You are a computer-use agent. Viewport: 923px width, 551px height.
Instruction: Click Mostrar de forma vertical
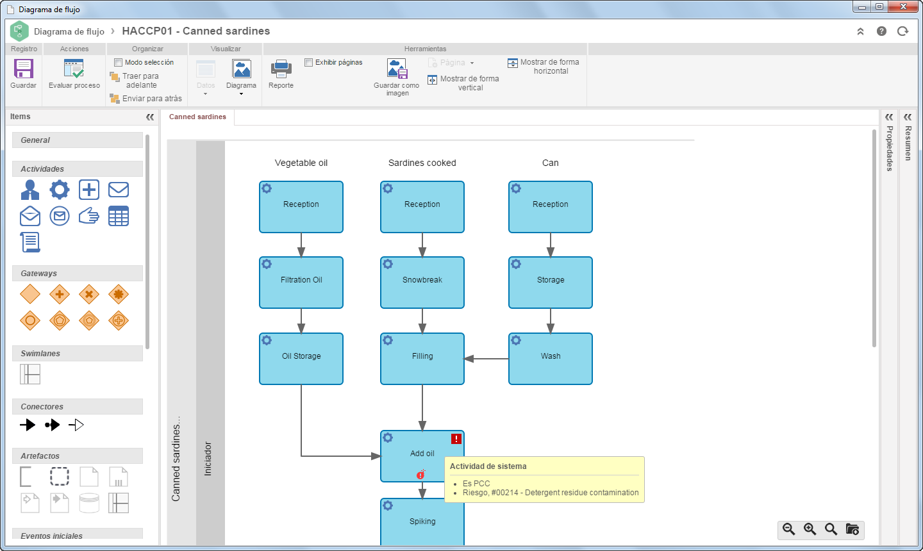pos(463,83)
